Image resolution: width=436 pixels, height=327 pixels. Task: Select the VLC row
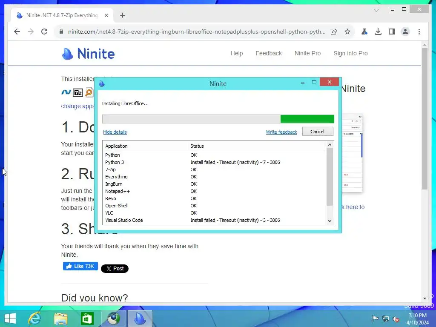point(214,213)
